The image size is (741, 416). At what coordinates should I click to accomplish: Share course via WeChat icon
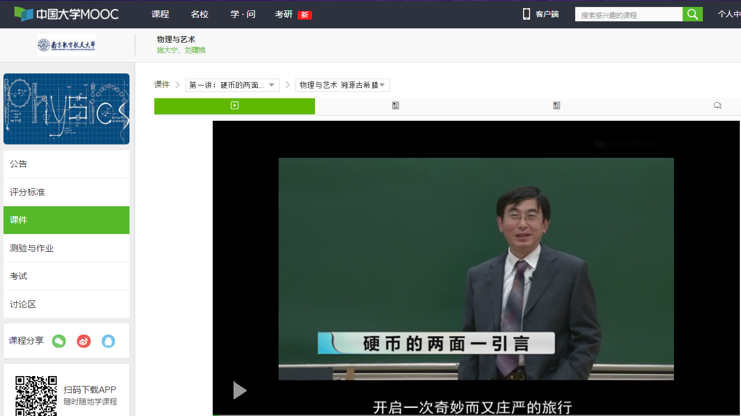(59, 341)
